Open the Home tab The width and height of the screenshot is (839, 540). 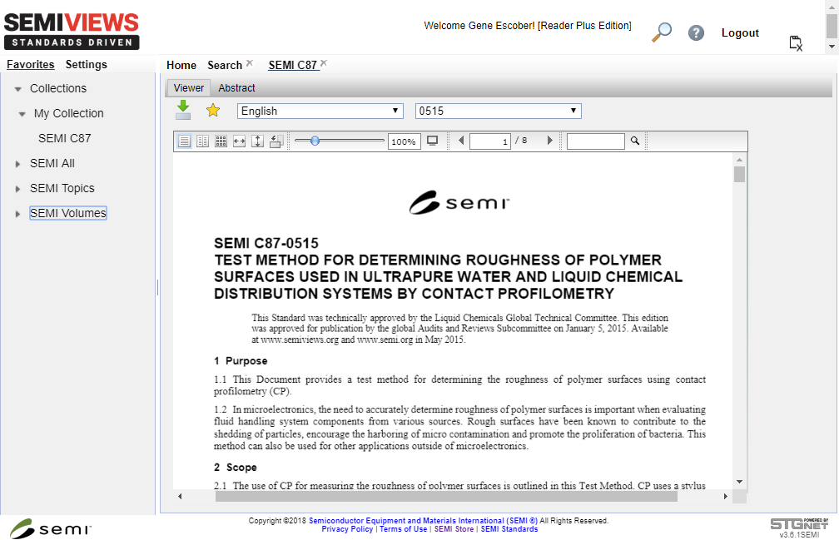click(x=181, y=65)
